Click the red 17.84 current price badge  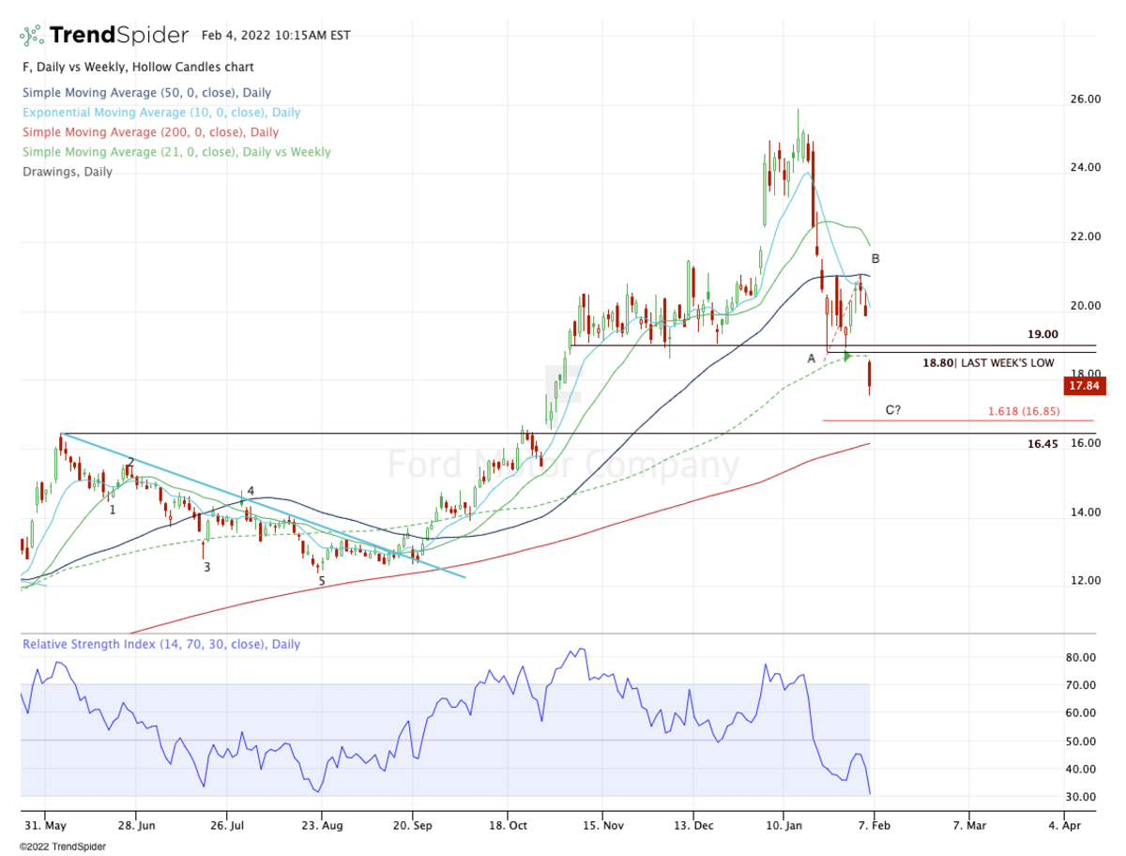(x=1087, y=385)
